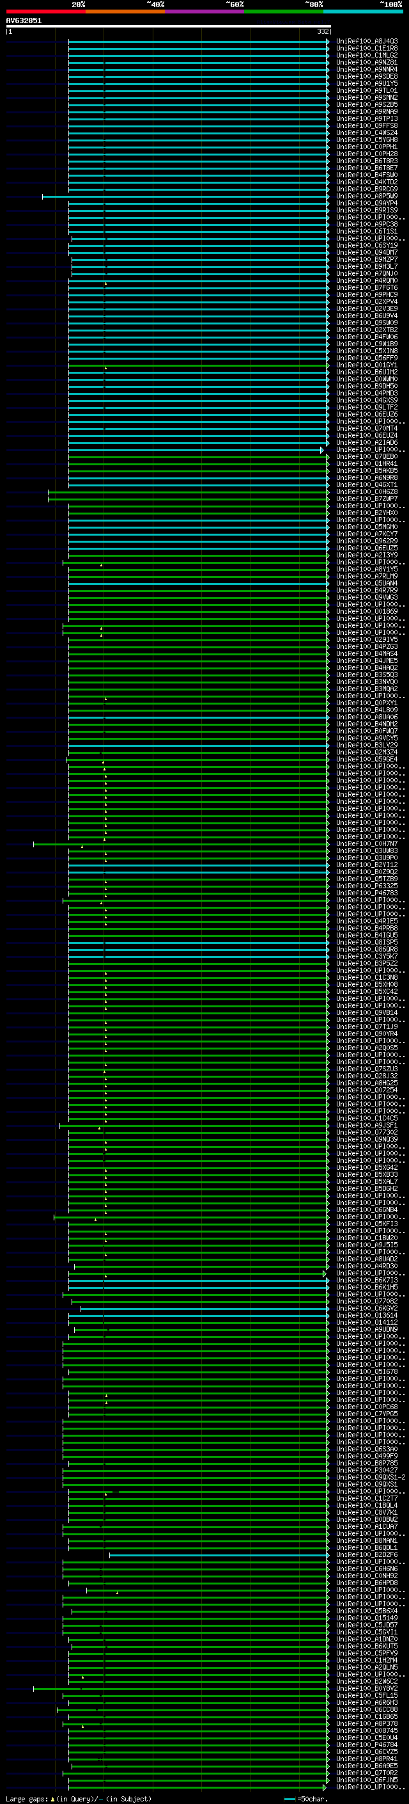Image resolution: width=409 pixels, height=1804 pixels.
Task: Select the UniRef100_Q9VB14 label
Action: tap(367, 1013)
